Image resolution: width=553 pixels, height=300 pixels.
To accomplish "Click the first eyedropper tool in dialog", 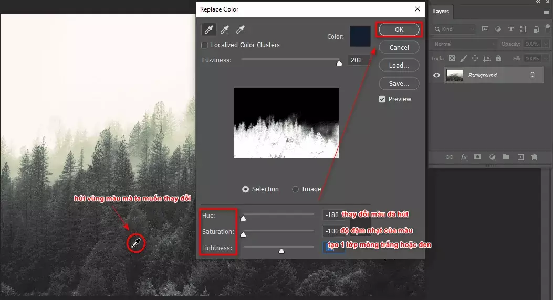I will pyautogui.click(x=209, y=29).
